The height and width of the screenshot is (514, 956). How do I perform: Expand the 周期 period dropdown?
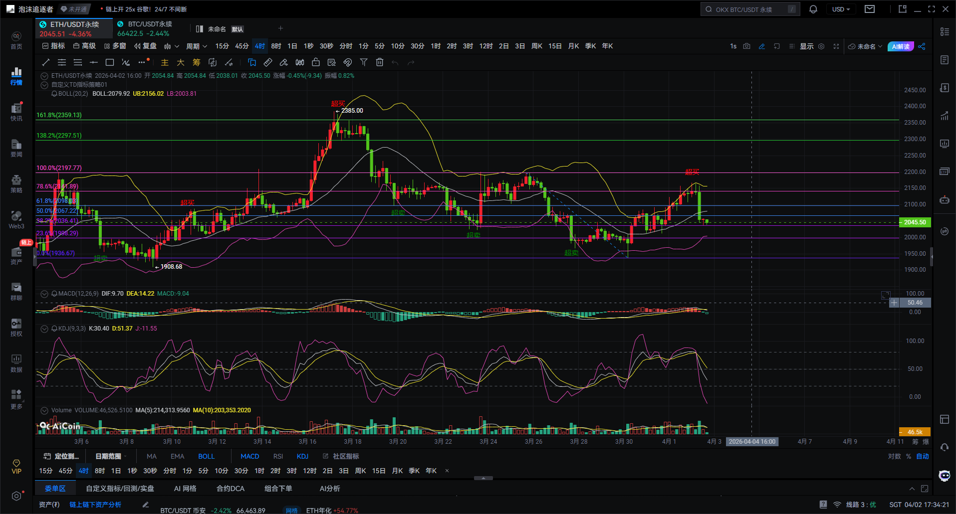point(196,46)
